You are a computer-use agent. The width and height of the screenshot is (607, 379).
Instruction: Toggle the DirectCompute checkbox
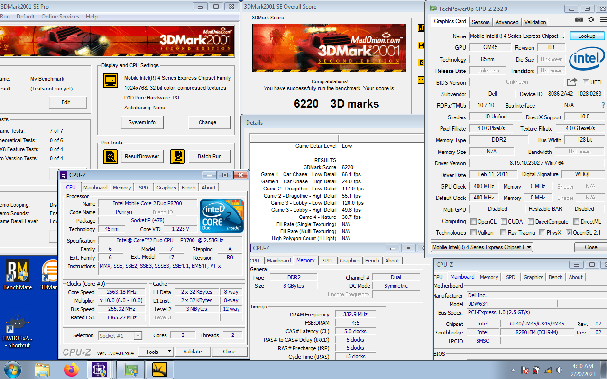click(x=531, y=221)
